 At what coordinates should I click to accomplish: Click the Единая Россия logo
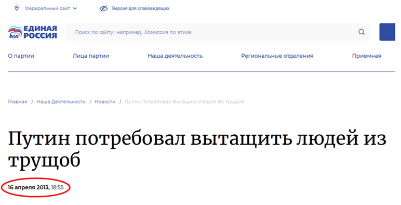33,32
